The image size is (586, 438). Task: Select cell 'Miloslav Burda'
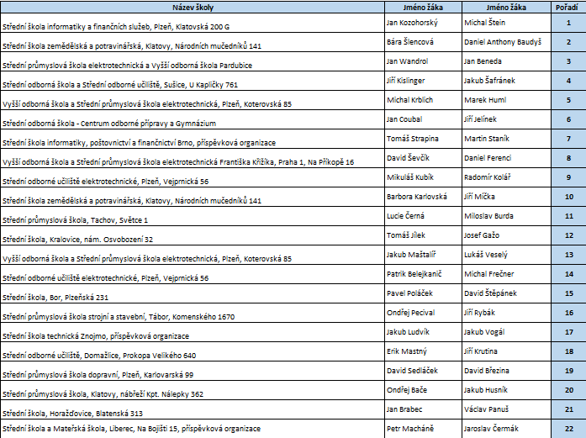(506, 216)
